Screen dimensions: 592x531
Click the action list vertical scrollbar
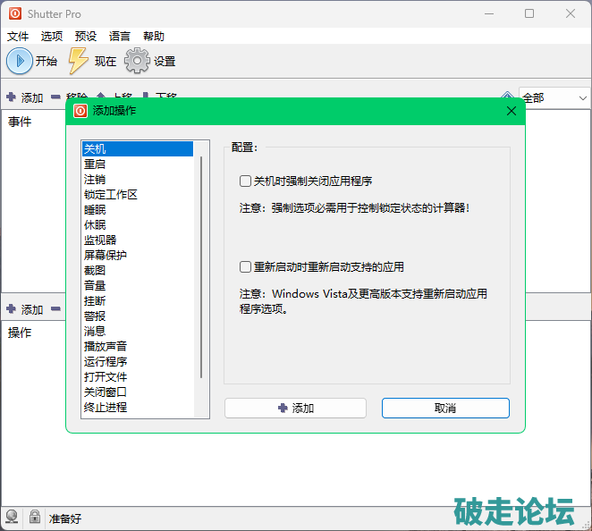201,268
